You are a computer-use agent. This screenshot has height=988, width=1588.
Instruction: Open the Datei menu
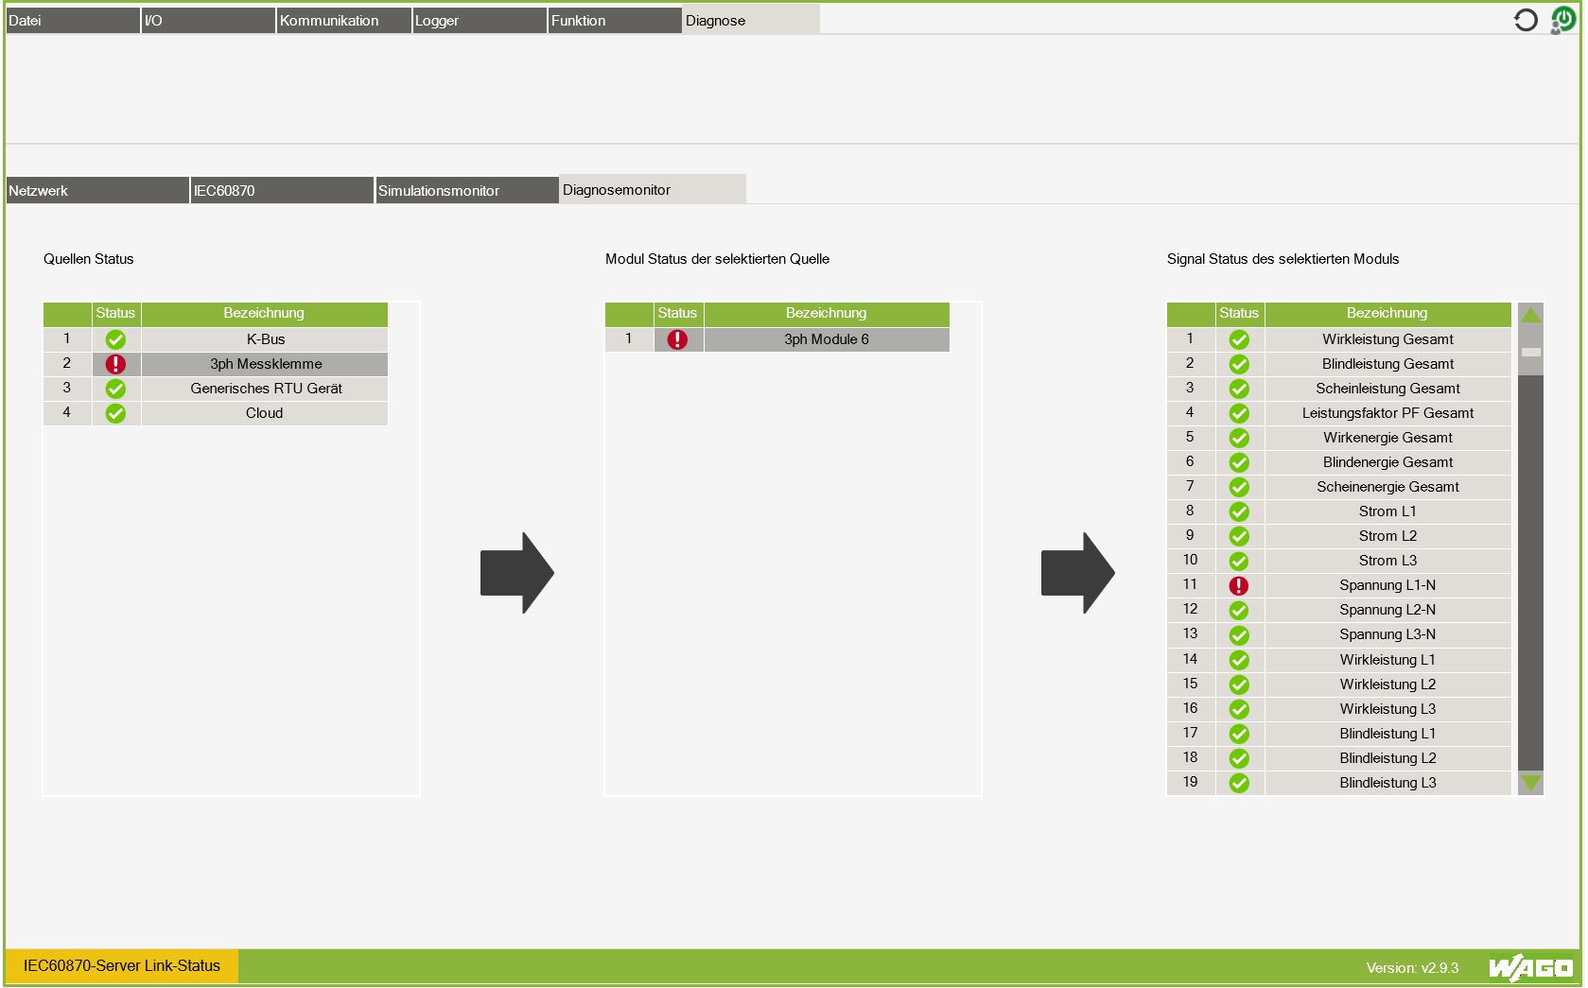pos(73,21)
